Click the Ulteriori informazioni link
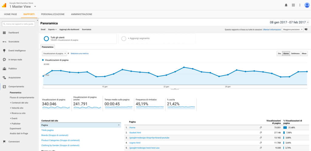This screenshot has height=151, width=311. point(272,29)
